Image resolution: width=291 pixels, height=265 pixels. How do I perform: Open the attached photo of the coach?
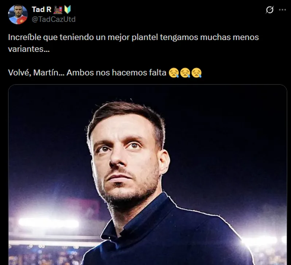click(147, 174)
